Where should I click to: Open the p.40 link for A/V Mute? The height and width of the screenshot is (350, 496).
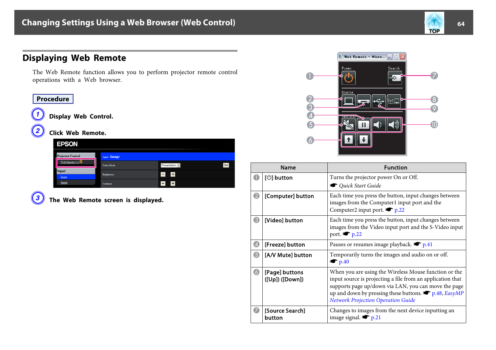(x=344, y=262)
